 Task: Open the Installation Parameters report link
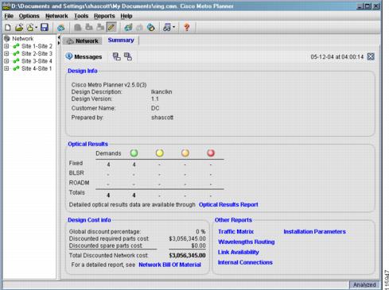[x=315, y=232]
